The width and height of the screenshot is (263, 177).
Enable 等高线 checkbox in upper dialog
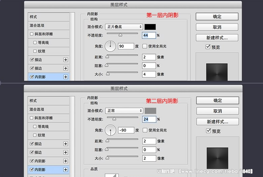[35, 42]
